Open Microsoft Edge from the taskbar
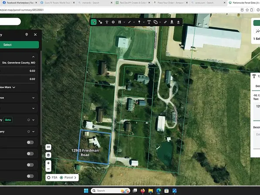 159,191
